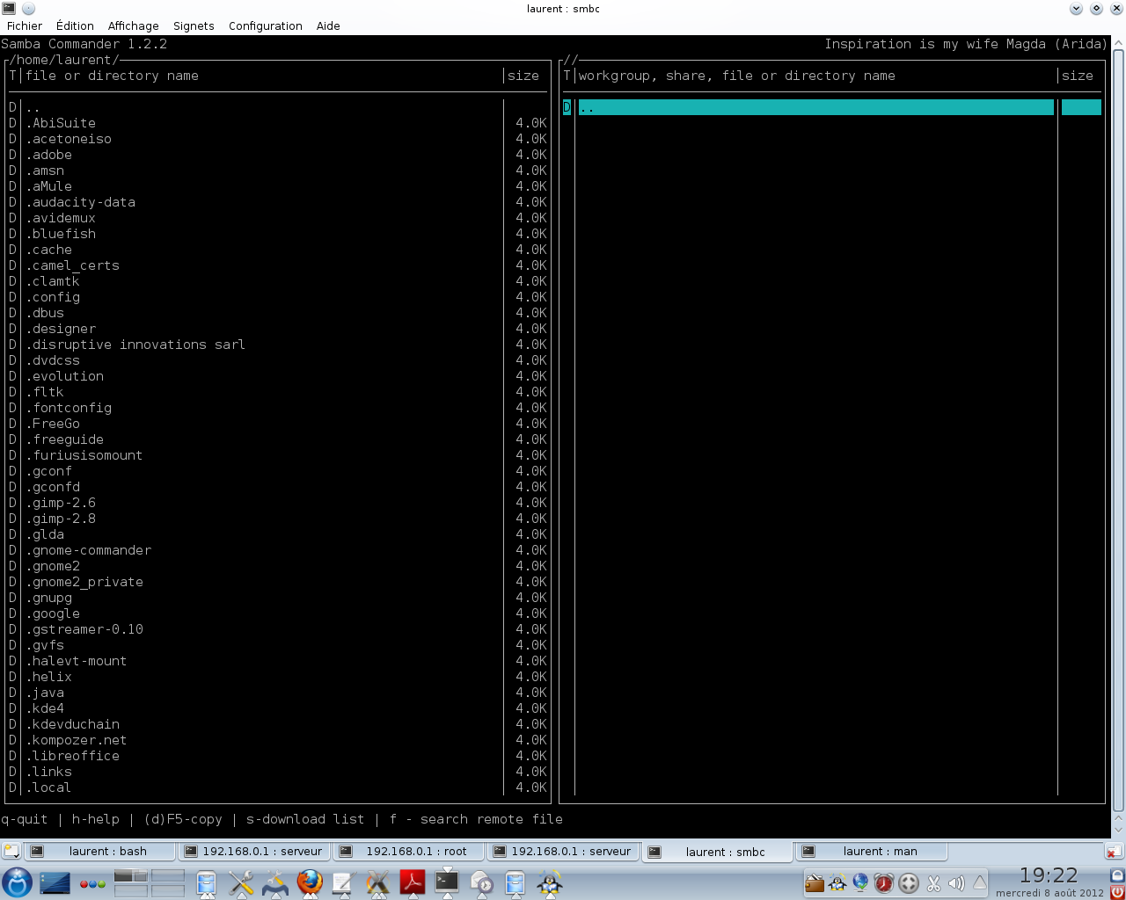Click the show desktop panel icon
Image resolution: width=1126 pixels, height=900 pixels.
[55, 882]
